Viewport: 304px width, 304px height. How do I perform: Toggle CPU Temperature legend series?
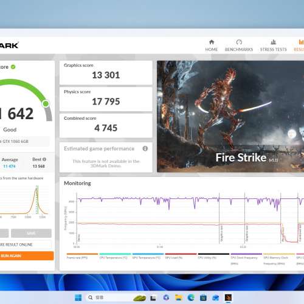[115, 256]
